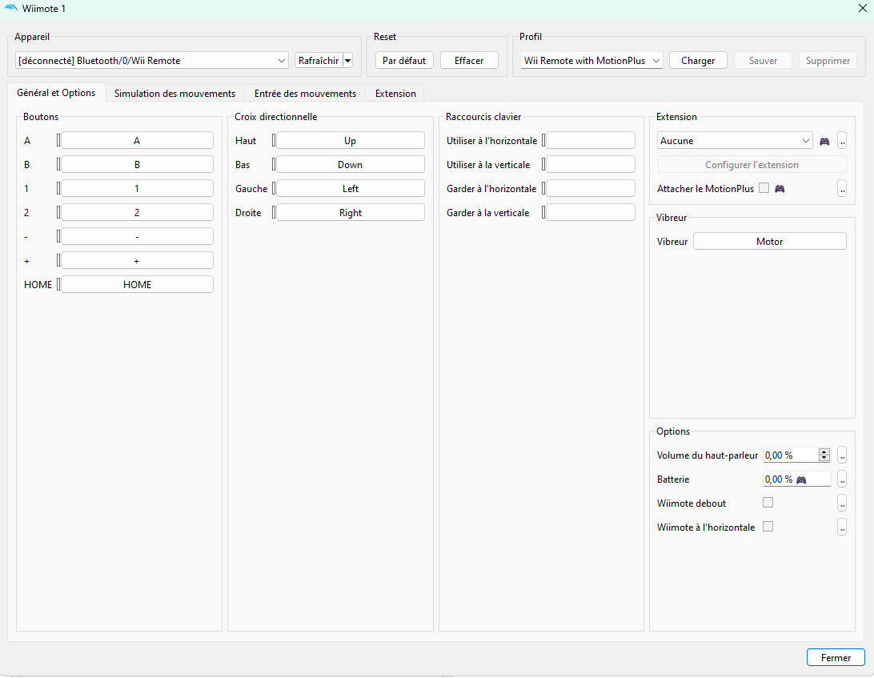Switch to Simulation des mouvements tab

click(x=175, y=93)
